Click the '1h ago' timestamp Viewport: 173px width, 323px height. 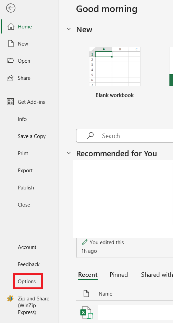pos(89,251)
